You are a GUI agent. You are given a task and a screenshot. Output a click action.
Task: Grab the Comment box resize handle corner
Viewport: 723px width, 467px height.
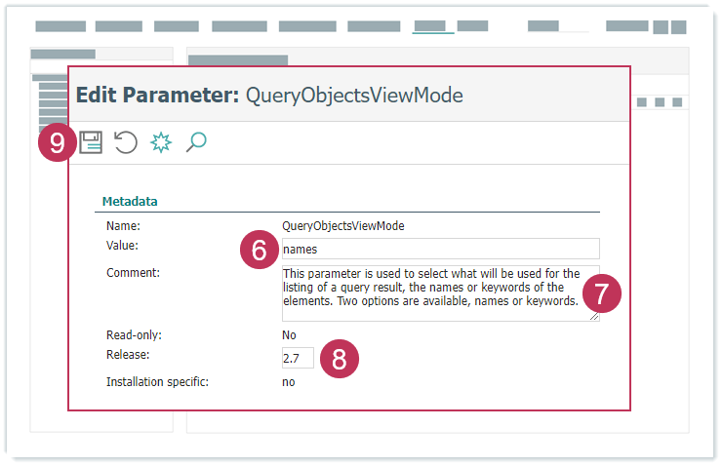pos(595,317)
